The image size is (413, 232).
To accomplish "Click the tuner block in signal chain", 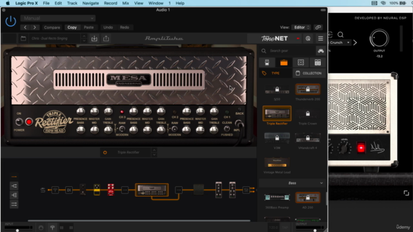I will point(55,190).
